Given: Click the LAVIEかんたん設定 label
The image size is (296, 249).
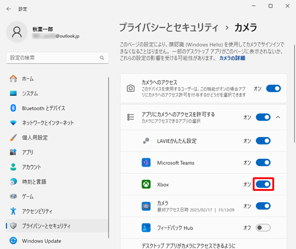Looking at the screenshot, I should click(x=177, y=141).
